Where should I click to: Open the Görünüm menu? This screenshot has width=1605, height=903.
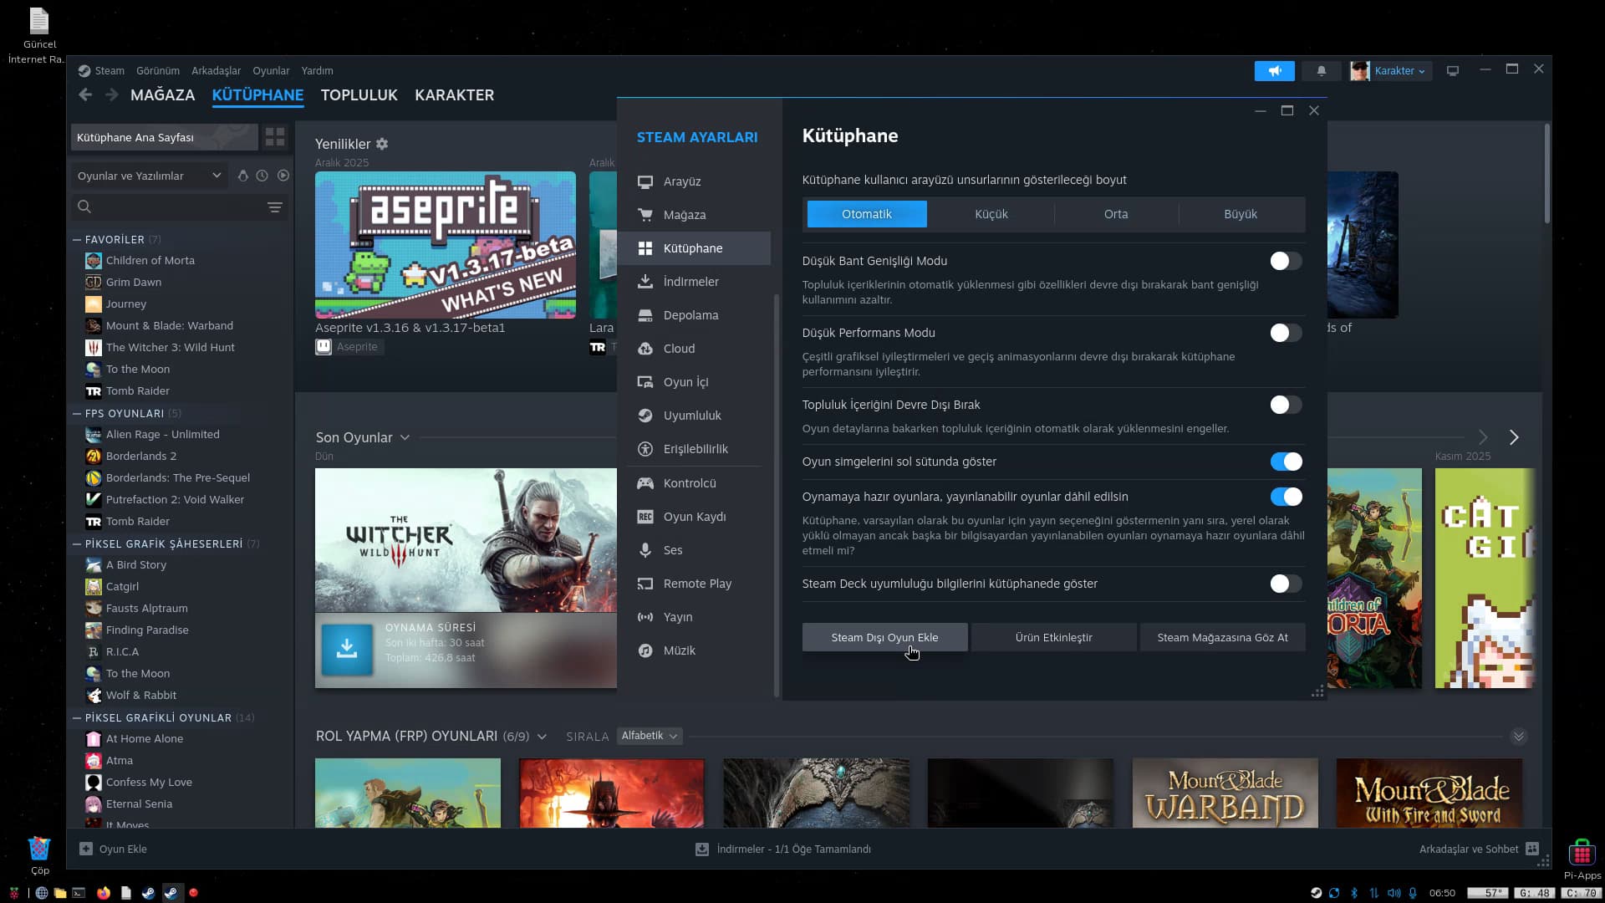click(x=158, y=71)
